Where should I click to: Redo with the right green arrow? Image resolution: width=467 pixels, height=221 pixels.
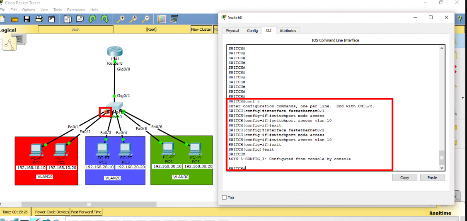coord(104,19)
